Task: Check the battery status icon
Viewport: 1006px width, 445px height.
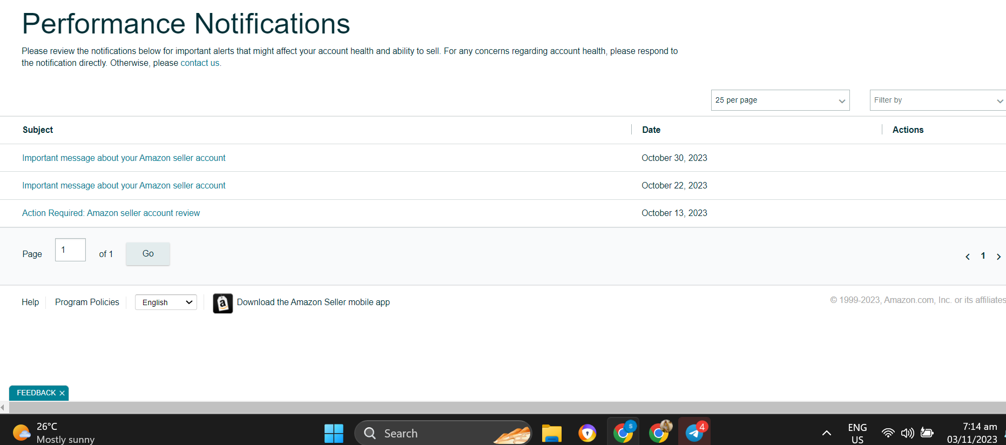Action: click(927, 432)
